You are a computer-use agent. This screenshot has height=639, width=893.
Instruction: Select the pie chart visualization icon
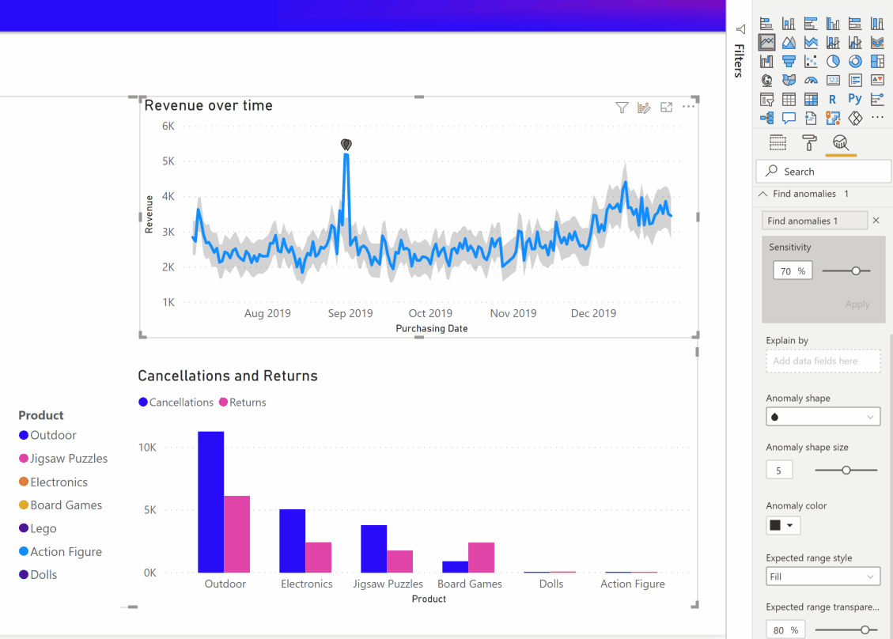(833, 62)
